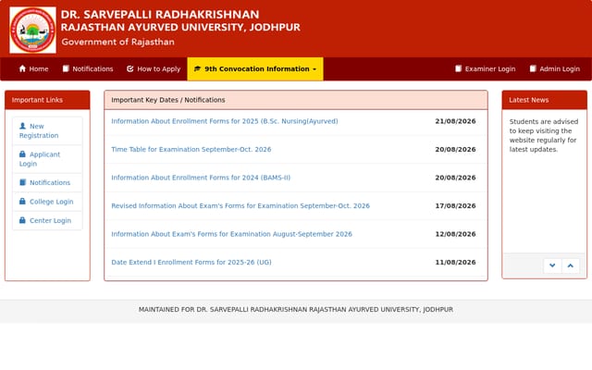Click the Important Links panel heading
The height and width of the screenshot is (370, 592).
click(x=47, y=100)
